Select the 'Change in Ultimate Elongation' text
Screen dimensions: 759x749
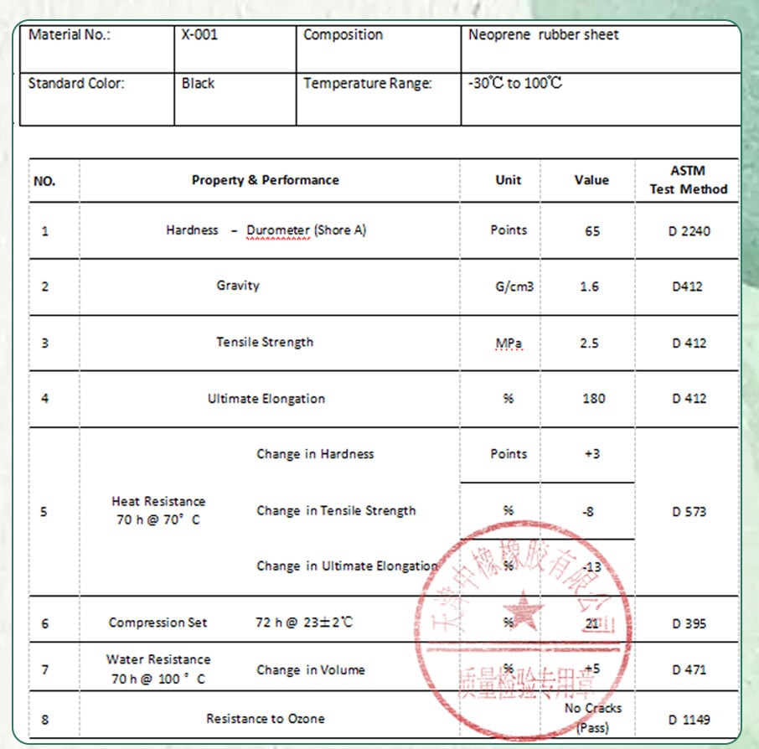(x=347, y=566)
